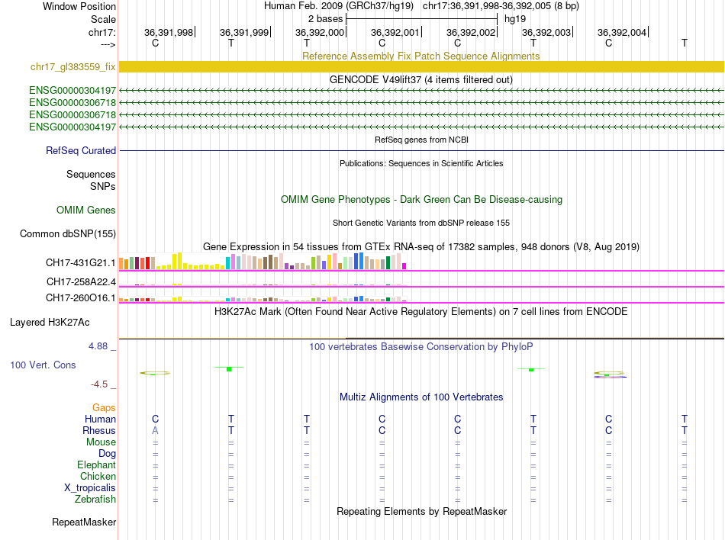The image size is (725, 540).
Task: Click the H3K27Ac Mark track title
Action: 421,311
